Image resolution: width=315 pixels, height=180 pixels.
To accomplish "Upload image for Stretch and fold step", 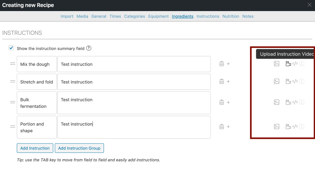I will [x=277, y=81].
